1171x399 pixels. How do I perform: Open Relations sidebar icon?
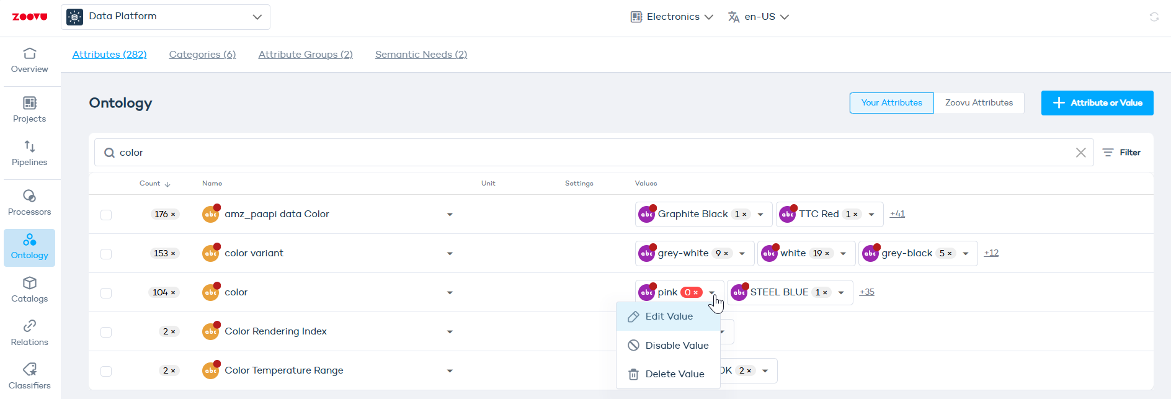point(30,333)
